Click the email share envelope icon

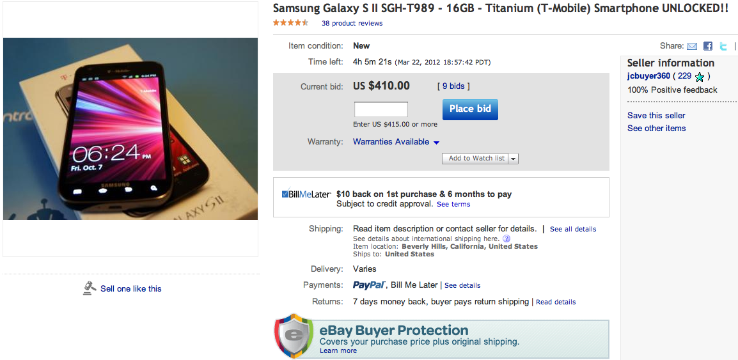(x=691, y=46)
